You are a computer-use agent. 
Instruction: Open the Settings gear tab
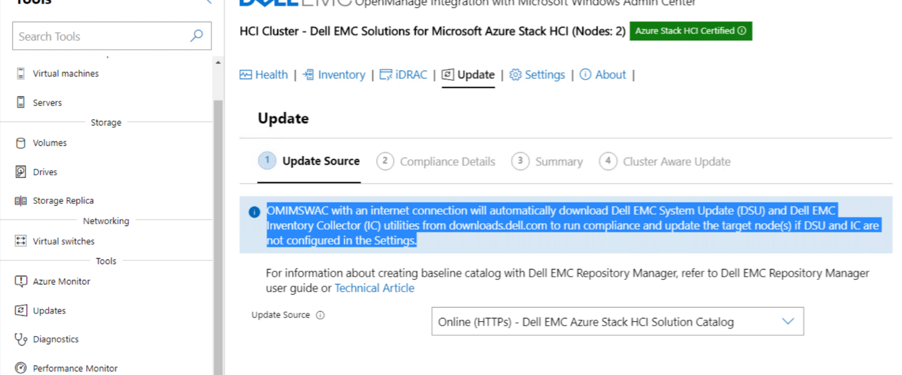coord(537,75)
